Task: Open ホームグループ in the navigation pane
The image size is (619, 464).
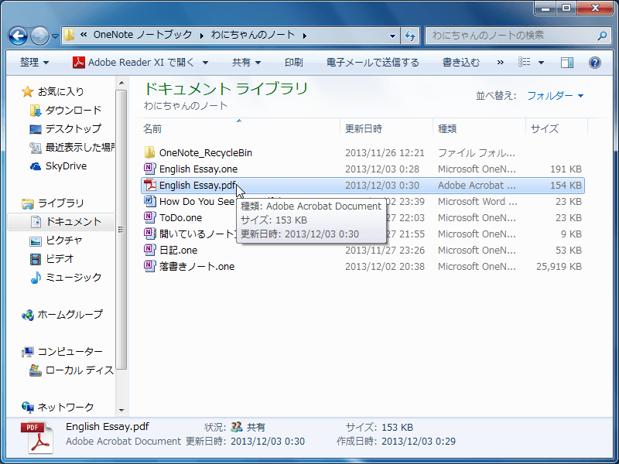Action: click(63, 315)
